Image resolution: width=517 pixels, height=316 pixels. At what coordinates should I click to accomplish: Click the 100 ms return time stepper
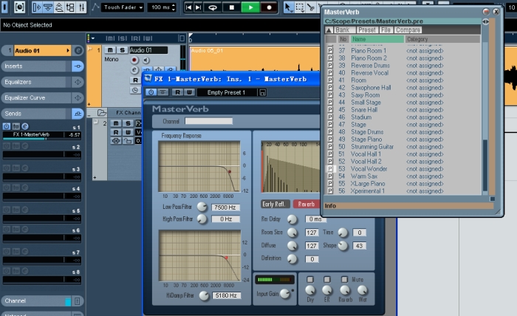pyautogui.click(x=174, y=7)
